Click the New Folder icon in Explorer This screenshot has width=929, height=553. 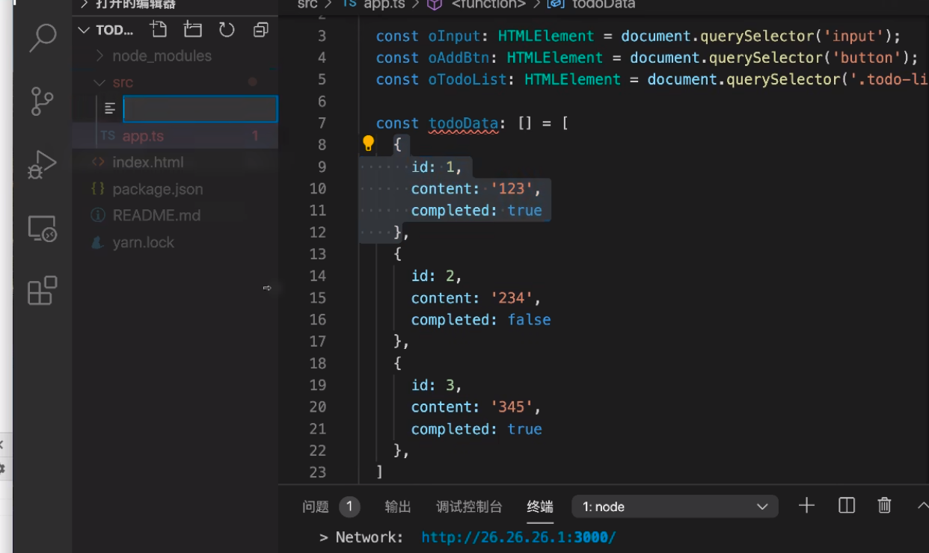[x=192, y=28]
